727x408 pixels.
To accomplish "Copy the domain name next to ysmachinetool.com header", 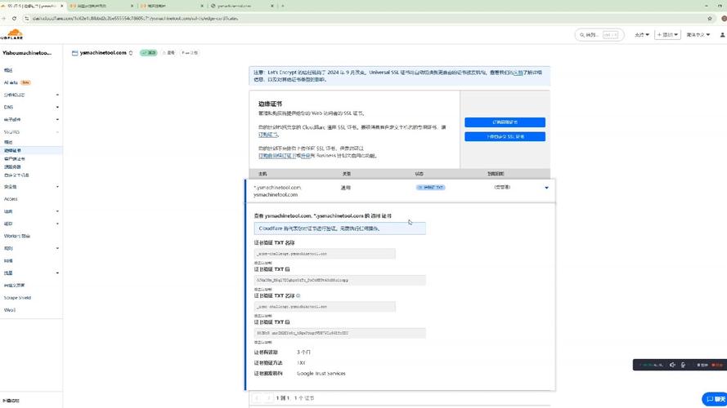I will point(131,53).
